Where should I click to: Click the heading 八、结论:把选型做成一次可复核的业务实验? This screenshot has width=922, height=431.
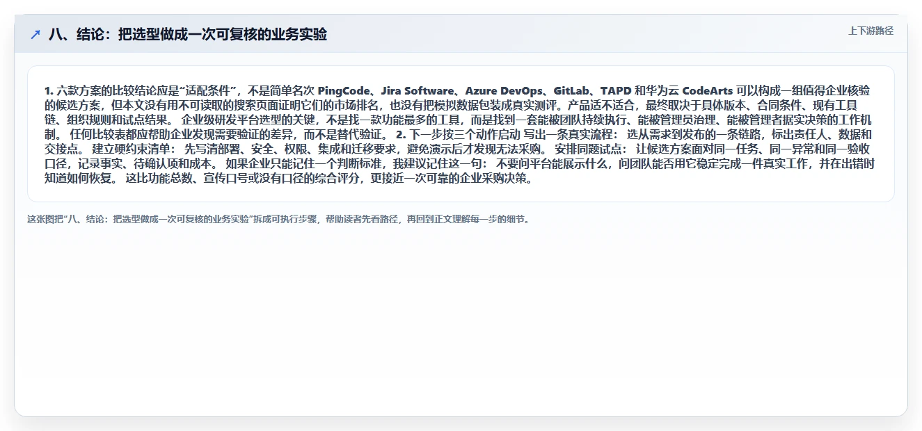(x=188, y=35)
